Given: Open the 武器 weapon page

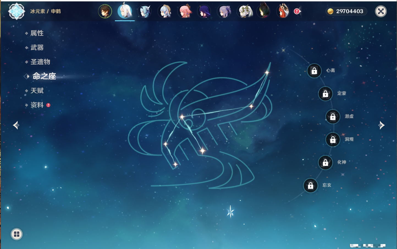Looking at the screenshot, I should [x=37, y=48].
